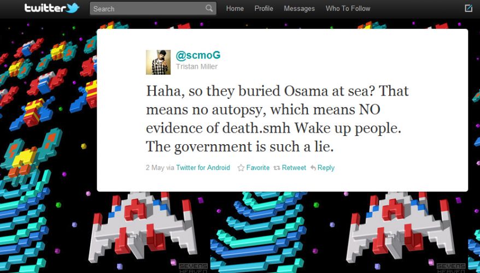The height and width of the screenshot is (273, 480).
Task: Click the Retweet text link
Action: pos(294,168)
